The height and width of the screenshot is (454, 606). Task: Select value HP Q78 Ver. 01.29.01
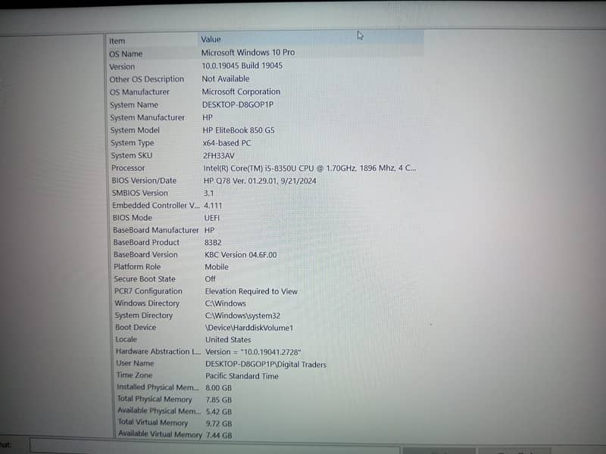260,181
